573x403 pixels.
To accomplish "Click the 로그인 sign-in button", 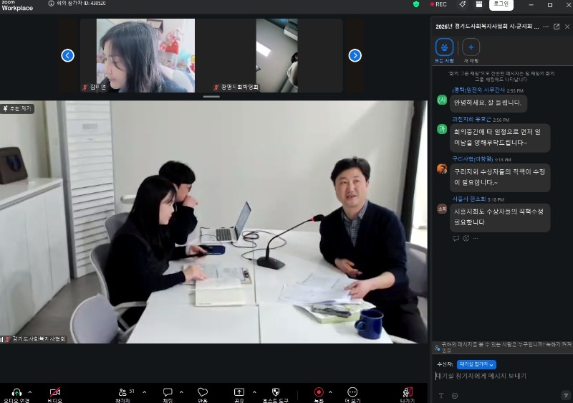I will click(501, 4).
